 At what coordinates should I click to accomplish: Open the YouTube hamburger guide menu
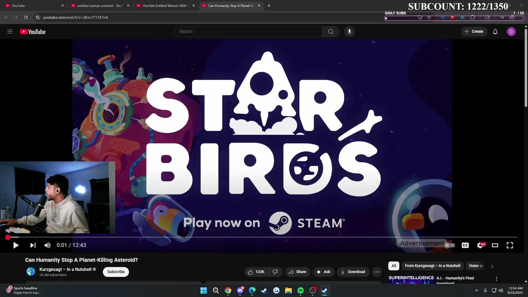[10, 32]
